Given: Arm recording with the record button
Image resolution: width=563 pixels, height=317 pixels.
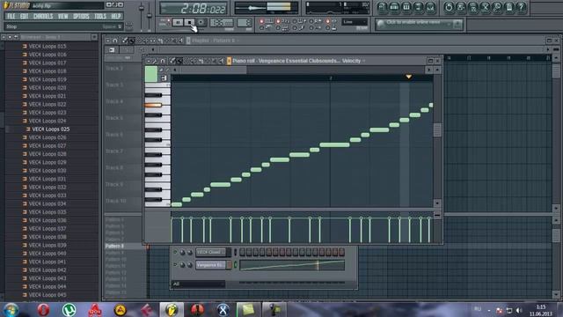Looking at the screenshot, I should 201,22.
